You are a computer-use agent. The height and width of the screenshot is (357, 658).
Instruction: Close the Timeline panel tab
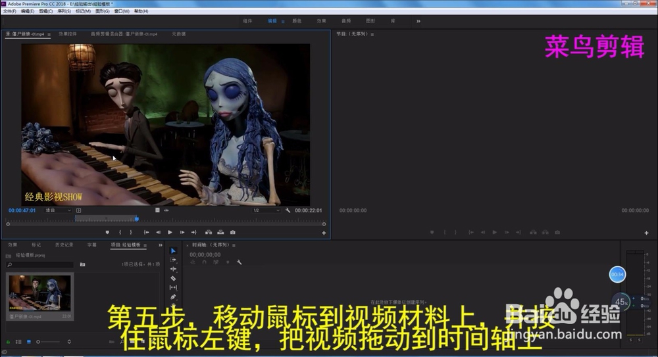[x=187, y=245]
